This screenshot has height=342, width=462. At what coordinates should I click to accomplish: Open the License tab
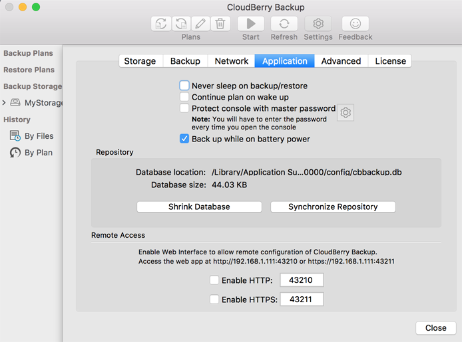tap(390, 61)
